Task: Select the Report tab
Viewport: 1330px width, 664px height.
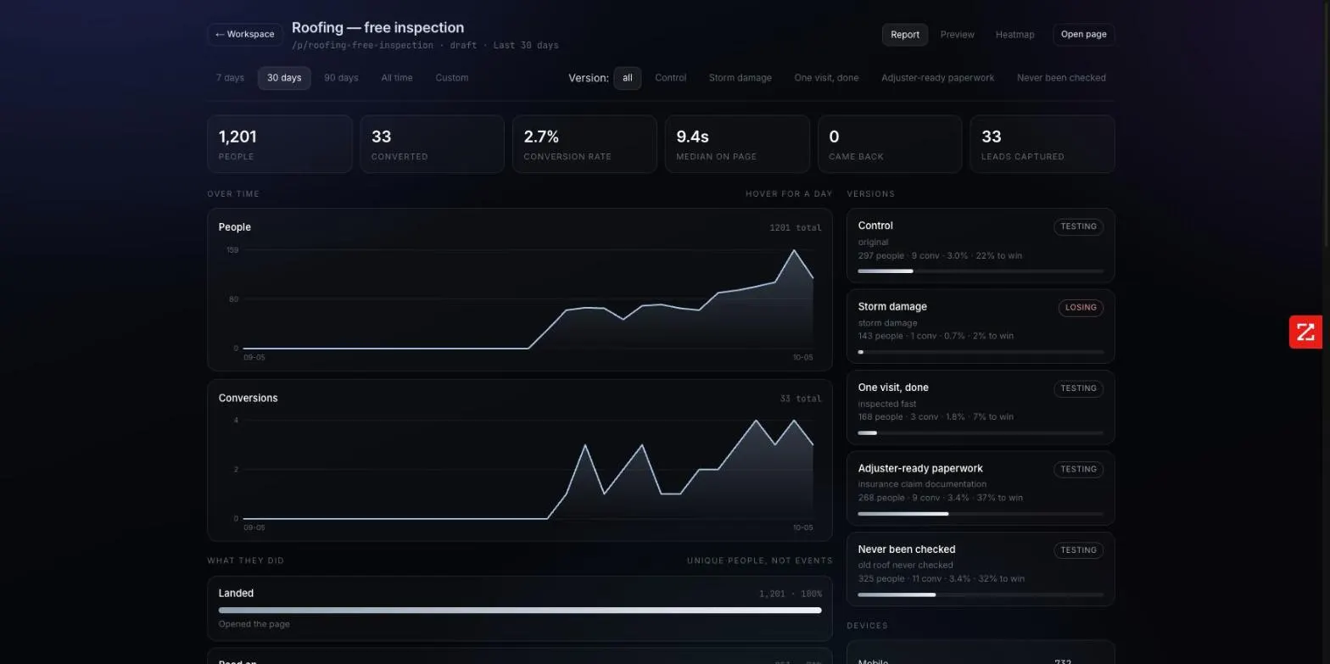Action: 905,35
